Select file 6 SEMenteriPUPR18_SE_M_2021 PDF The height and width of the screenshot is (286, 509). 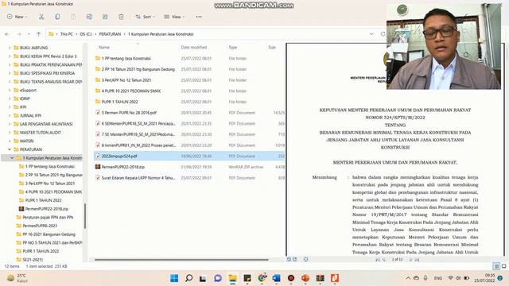[138, 124]
